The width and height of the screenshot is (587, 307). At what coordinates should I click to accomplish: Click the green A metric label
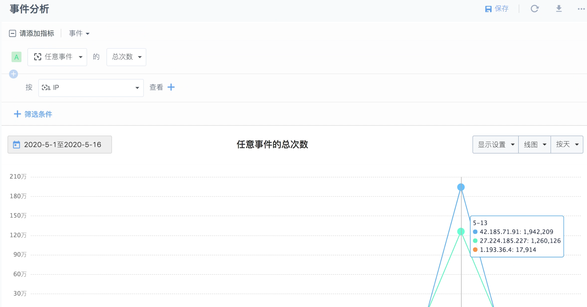[17, 57]
